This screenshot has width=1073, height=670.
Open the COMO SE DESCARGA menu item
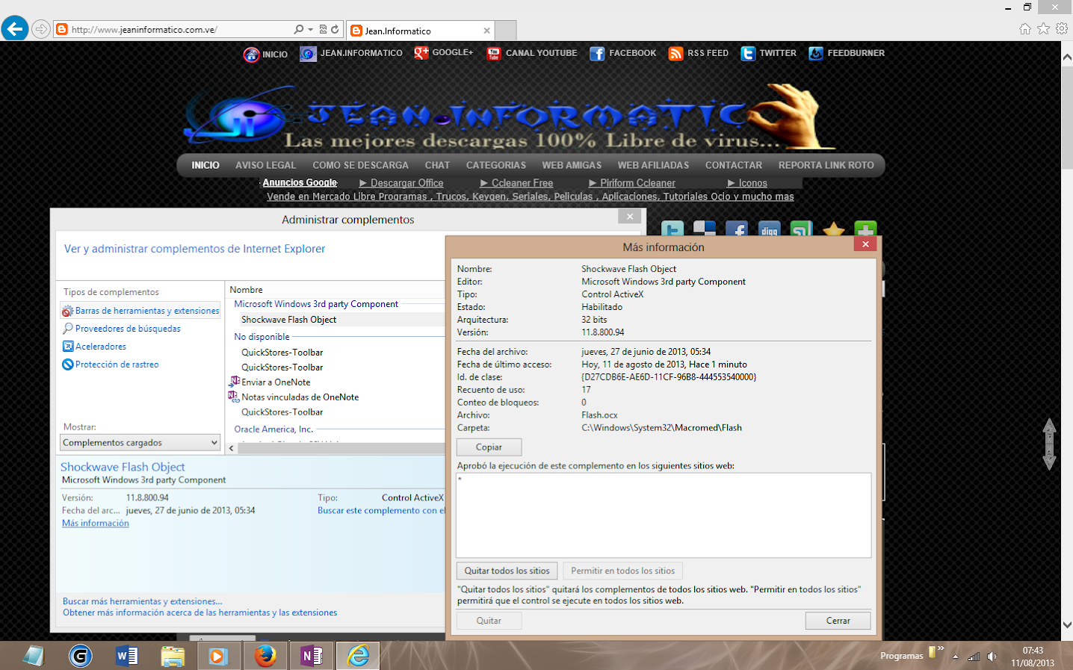click(x=360, y=165)
